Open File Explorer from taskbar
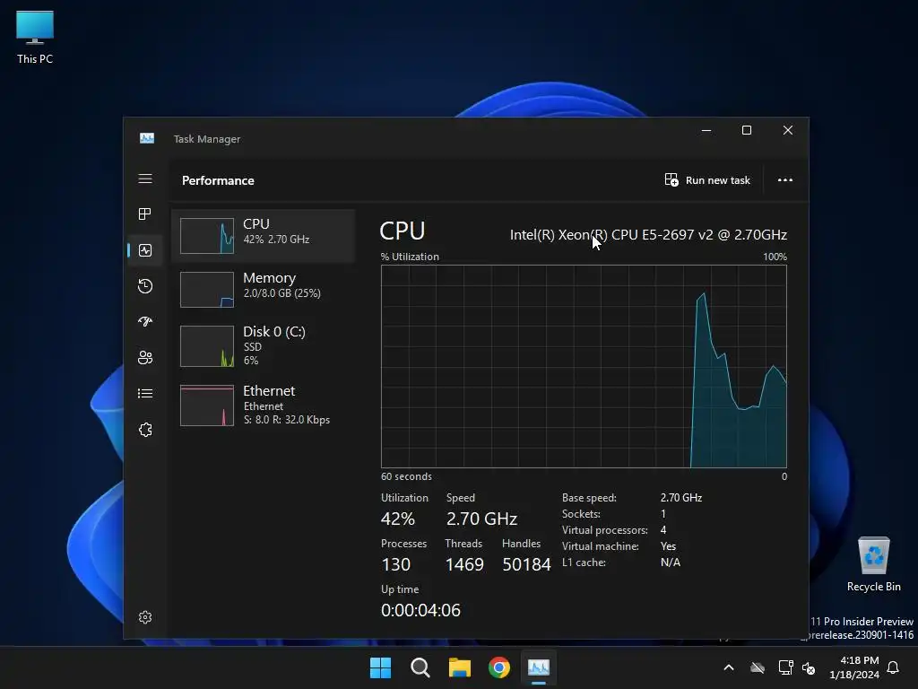The width and height of the screenshot is (918, 689). [460, 667]
